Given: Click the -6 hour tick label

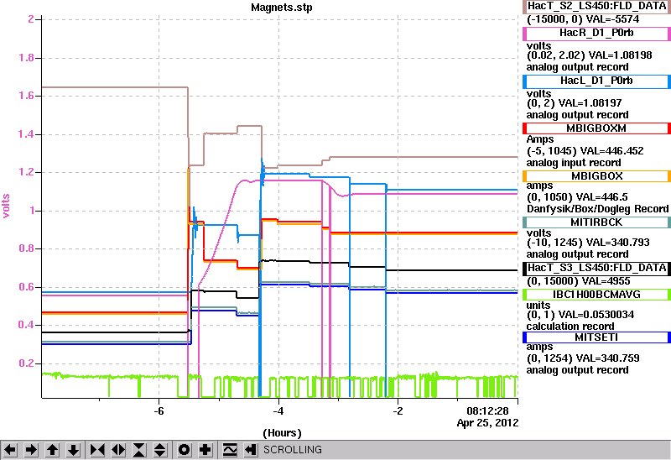Looking at the screenshot, I should (x=159, y=411).
